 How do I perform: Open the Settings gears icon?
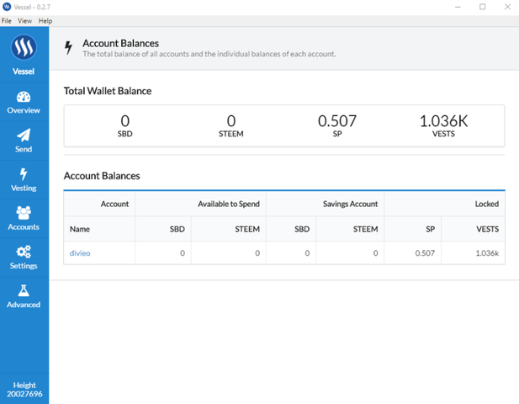click(x=24, y=252)
